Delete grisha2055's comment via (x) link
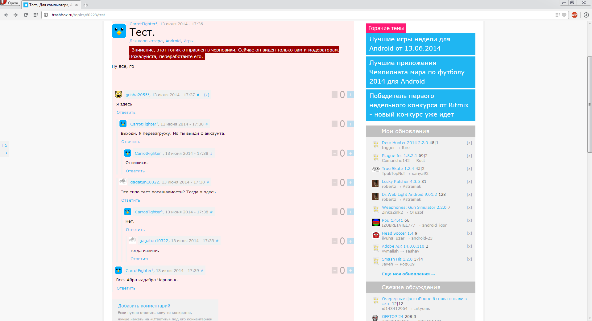Image resolution: width=592 pixels, height=321 pixels. click(x=206, y=95)
